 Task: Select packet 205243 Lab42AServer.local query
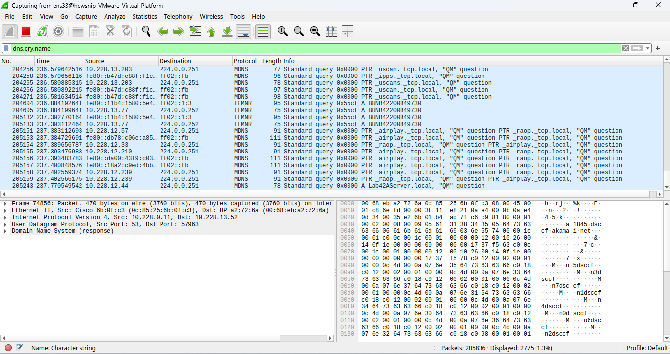pos(331,186)
